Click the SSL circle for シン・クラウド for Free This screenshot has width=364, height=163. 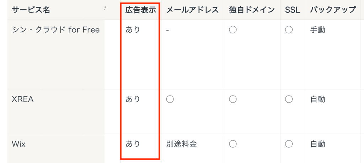point(289,30)
